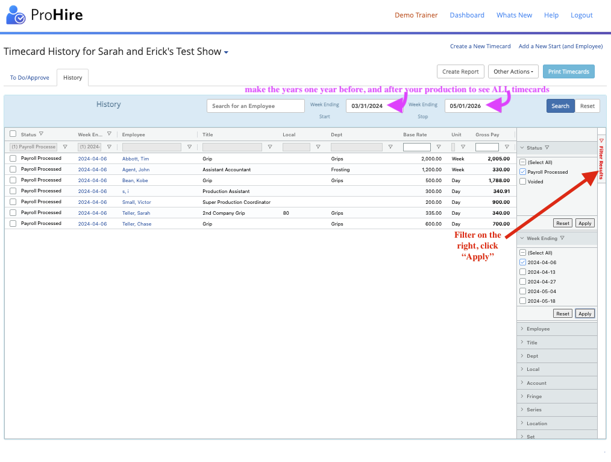Screen dimensions: 611x462
Task: Click funnel next to Title filter box
Action: [x=270, y=147]
